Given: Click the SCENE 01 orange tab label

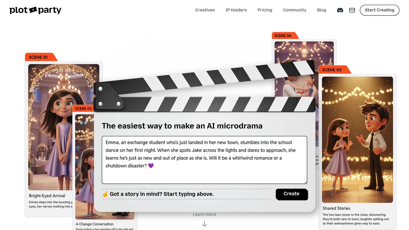Looking at the screenshot, I should (38, 57).
